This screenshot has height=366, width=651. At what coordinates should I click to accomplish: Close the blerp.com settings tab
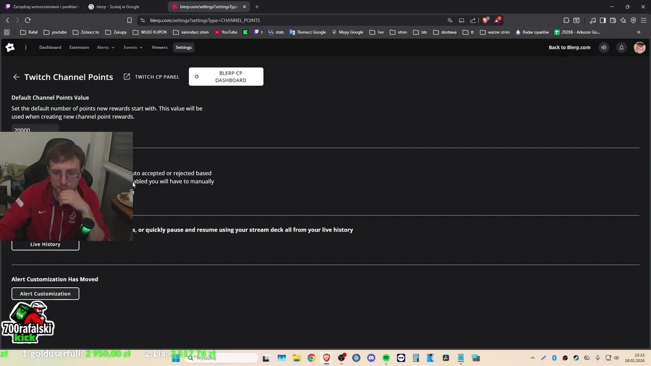point(244,7)
